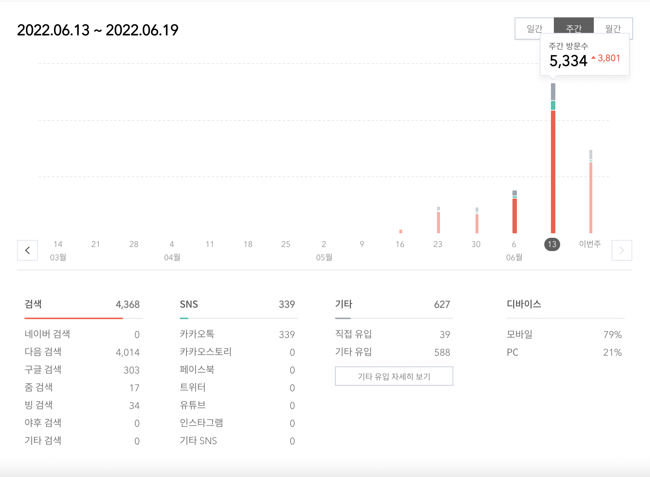Click the 디바이스 section heading
This screenshot has height=477, width=650.
click(524, 304)
